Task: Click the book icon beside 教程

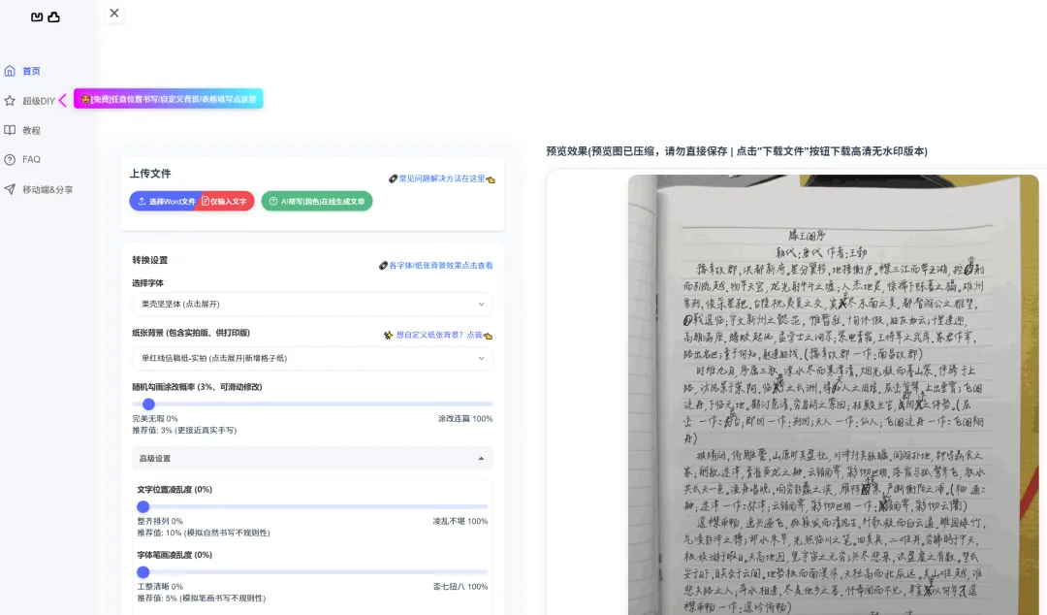Action: click(10, 130)
